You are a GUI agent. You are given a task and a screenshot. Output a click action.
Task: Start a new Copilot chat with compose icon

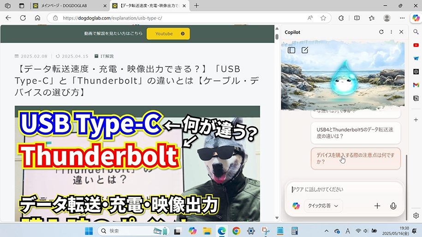[305, 50]
